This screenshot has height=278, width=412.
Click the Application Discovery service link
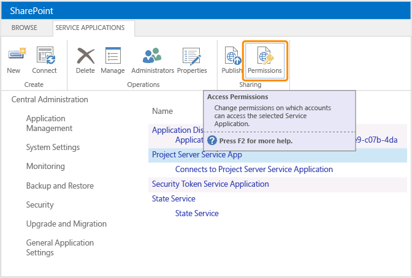[x=177, y=130]
